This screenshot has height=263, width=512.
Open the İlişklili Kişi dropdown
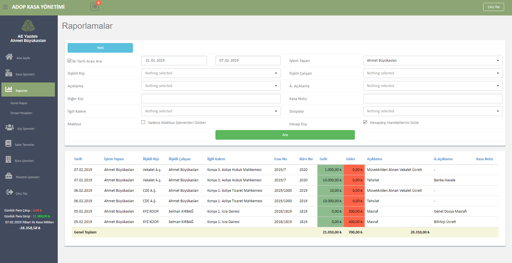point(211,73)
